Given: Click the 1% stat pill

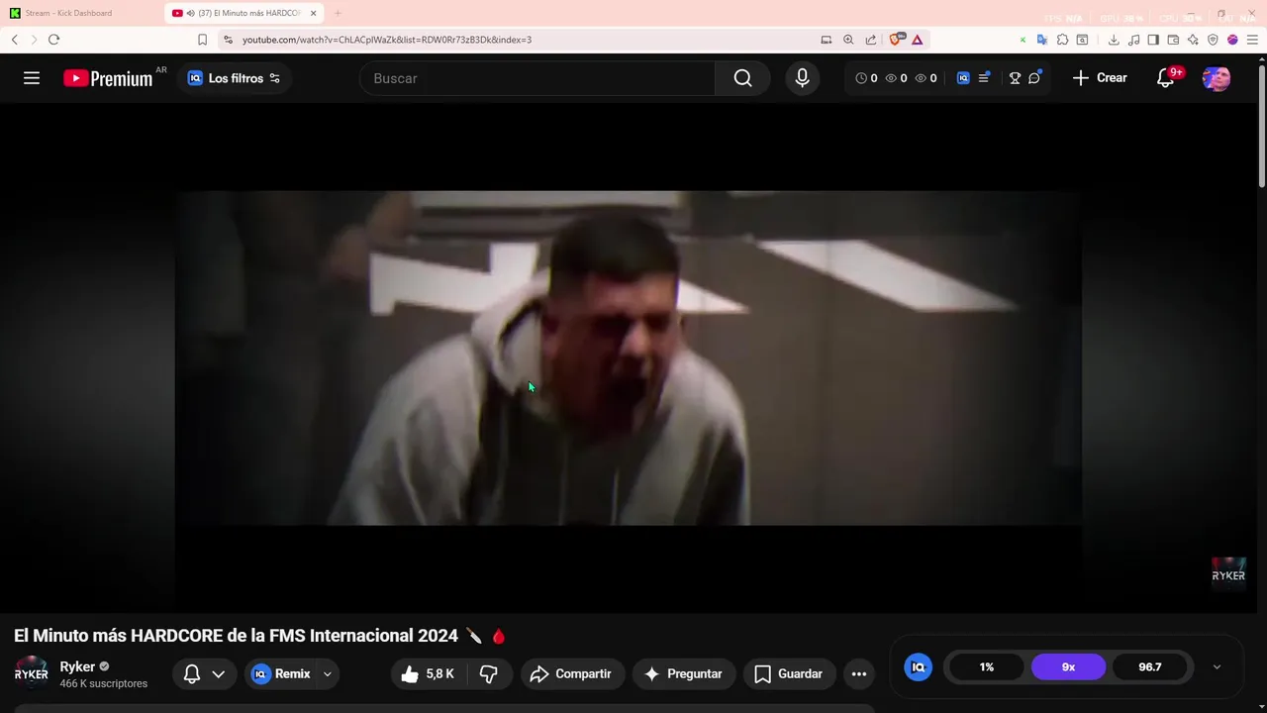Looking at the screenshot, I should (987, 666).
